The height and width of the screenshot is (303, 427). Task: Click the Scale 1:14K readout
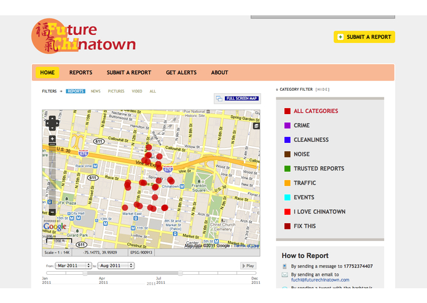[57, 253]
